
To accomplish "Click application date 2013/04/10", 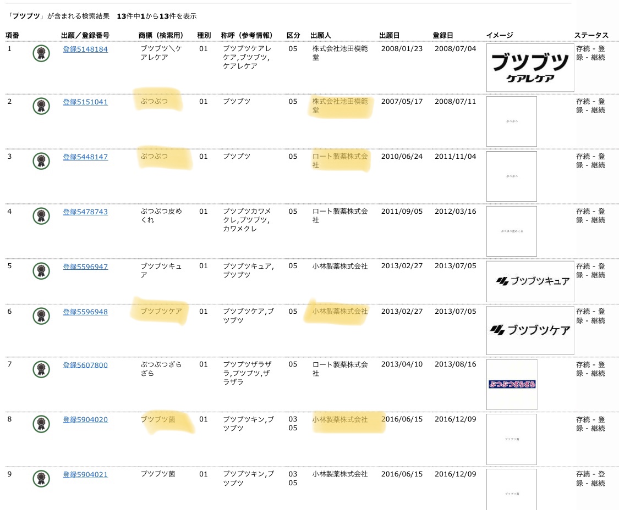I will click(402, 364).
